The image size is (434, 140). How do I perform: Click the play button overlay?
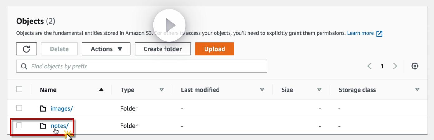pos(169,25)
